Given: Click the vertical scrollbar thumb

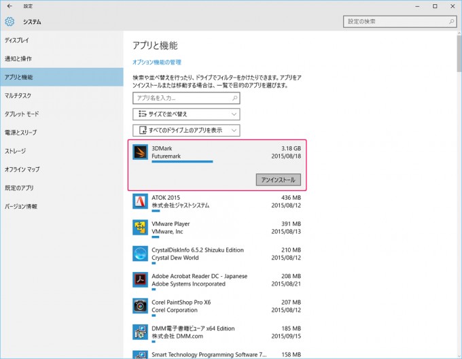Looking at the screenshot, I should coord(459,54).
